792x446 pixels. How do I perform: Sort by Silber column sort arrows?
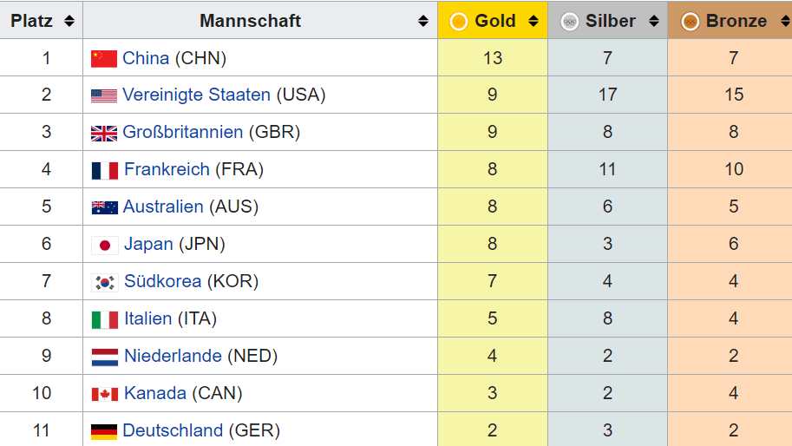click(x=652, y=21)
